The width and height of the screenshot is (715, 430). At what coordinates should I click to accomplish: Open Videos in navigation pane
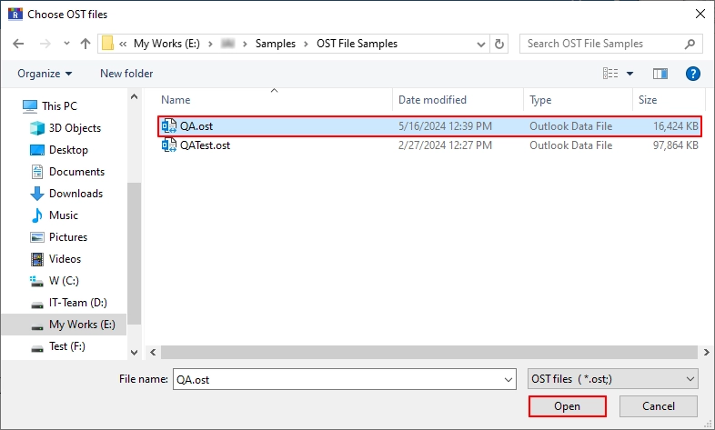(65, 259)
